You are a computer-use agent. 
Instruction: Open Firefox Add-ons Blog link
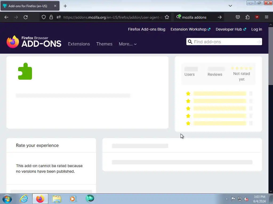pos(147,29)
